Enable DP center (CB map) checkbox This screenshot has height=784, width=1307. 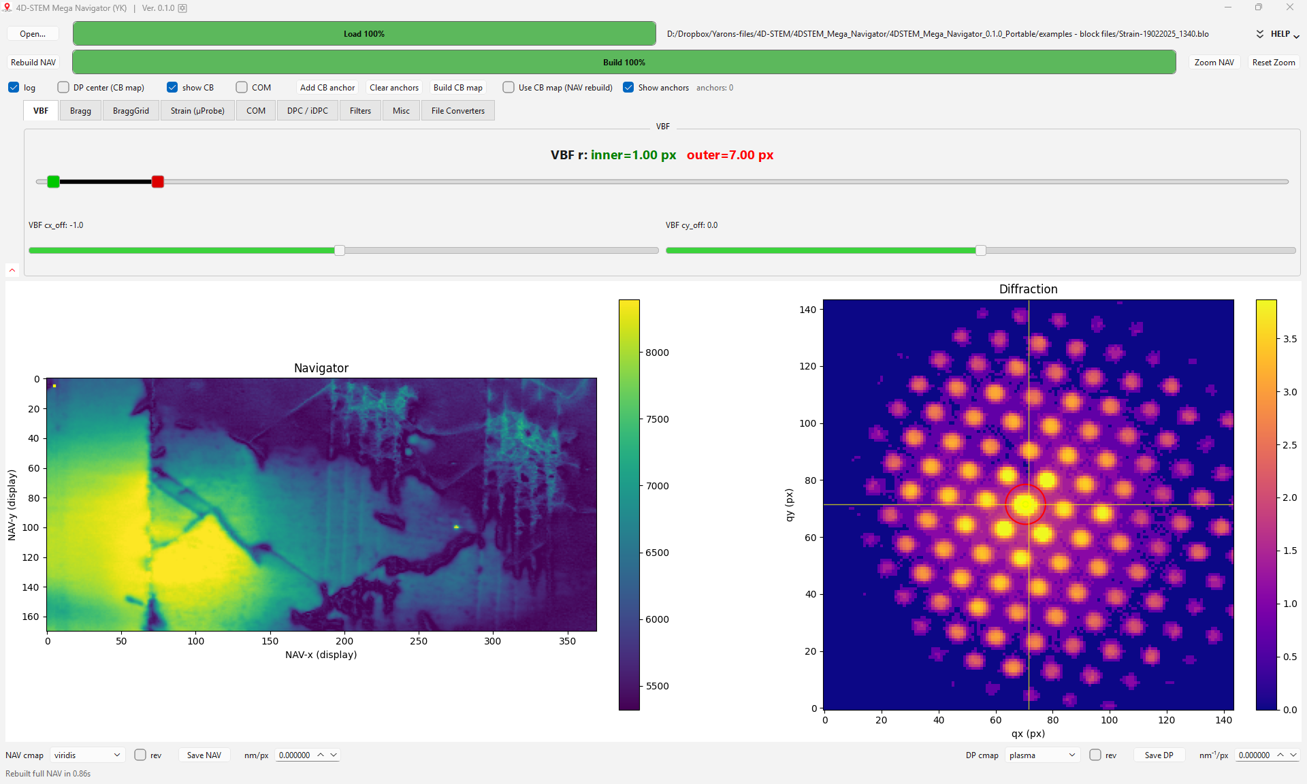coord(63,87)
